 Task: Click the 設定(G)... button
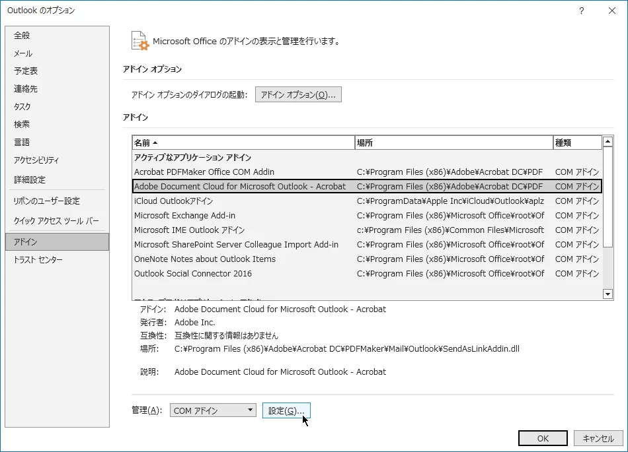(x=286, y=410)
